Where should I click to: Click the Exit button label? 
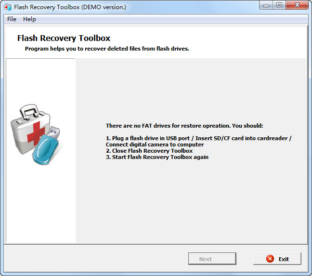(x=284, y=259)
